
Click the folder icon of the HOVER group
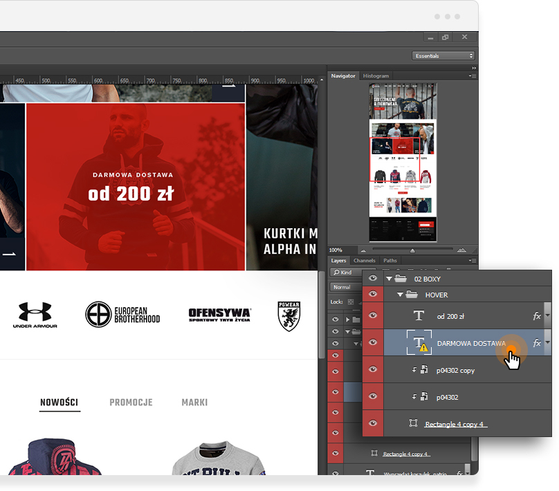click(x=412, y=295)
